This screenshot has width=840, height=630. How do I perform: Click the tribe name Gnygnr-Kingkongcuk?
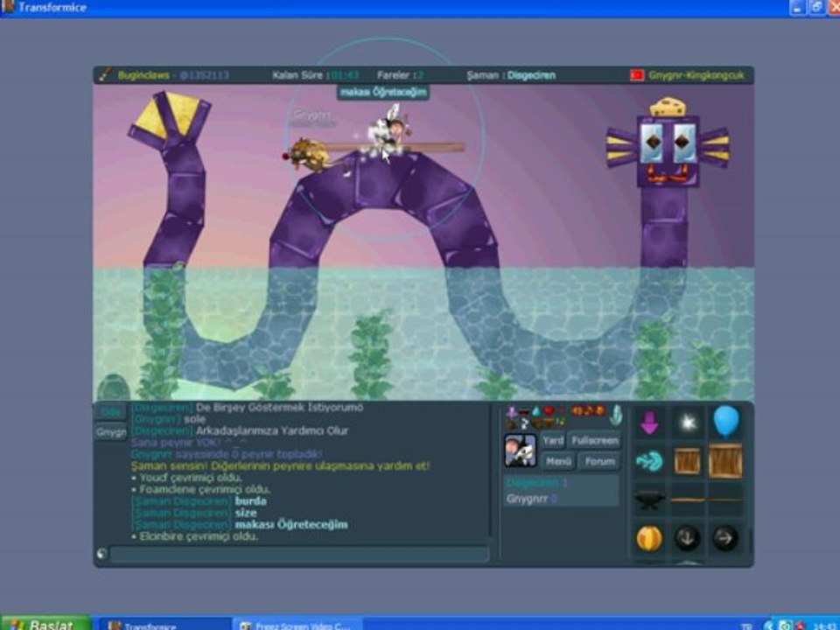click(x=696, y=75)
